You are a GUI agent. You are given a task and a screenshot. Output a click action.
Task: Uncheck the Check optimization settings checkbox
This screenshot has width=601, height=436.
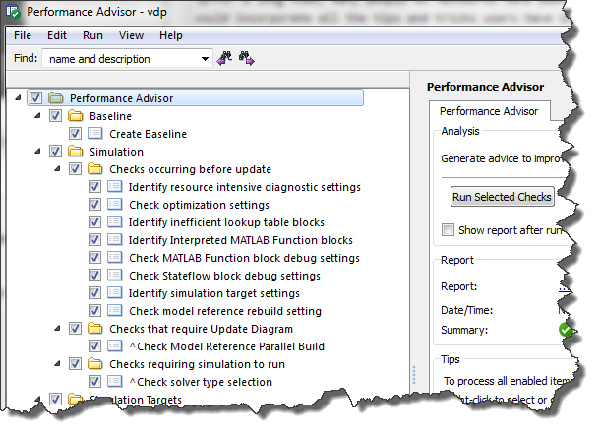tap(94, 205)
